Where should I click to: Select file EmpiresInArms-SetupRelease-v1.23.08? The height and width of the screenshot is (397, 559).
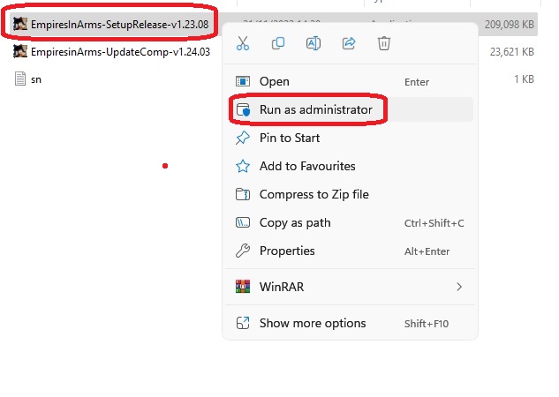(119, 24)
